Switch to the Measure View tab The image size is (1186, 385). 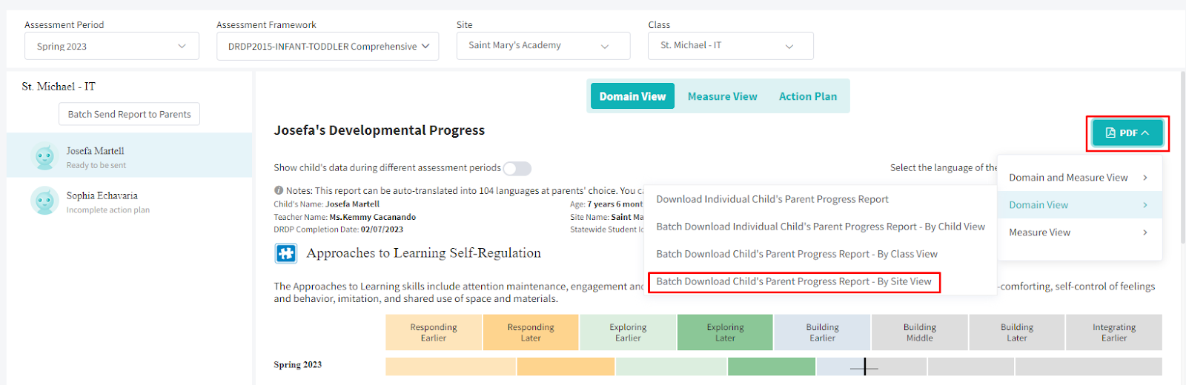click(x=722, y=96)
